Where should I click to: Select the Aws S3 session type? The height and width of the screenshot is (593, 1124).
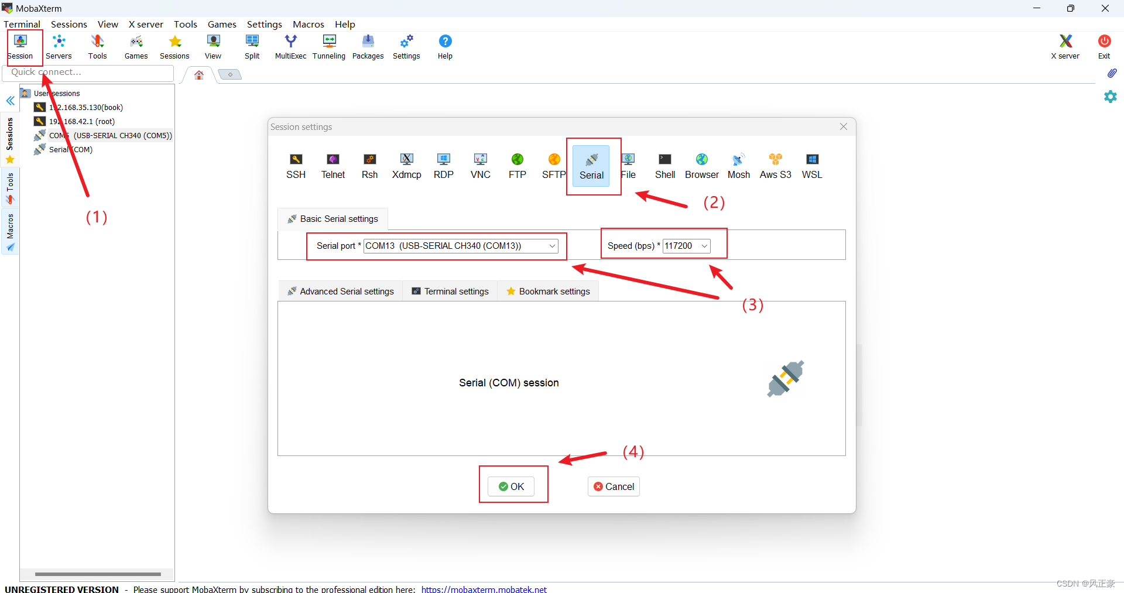pyautogui.click(x=776, y=166)
